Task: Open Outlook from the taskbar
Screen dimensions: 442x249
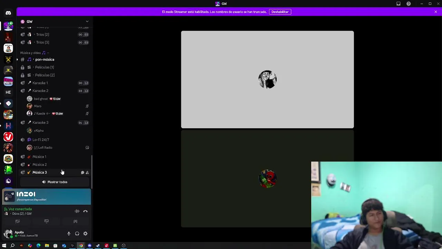Action: (x=64, y=246)
